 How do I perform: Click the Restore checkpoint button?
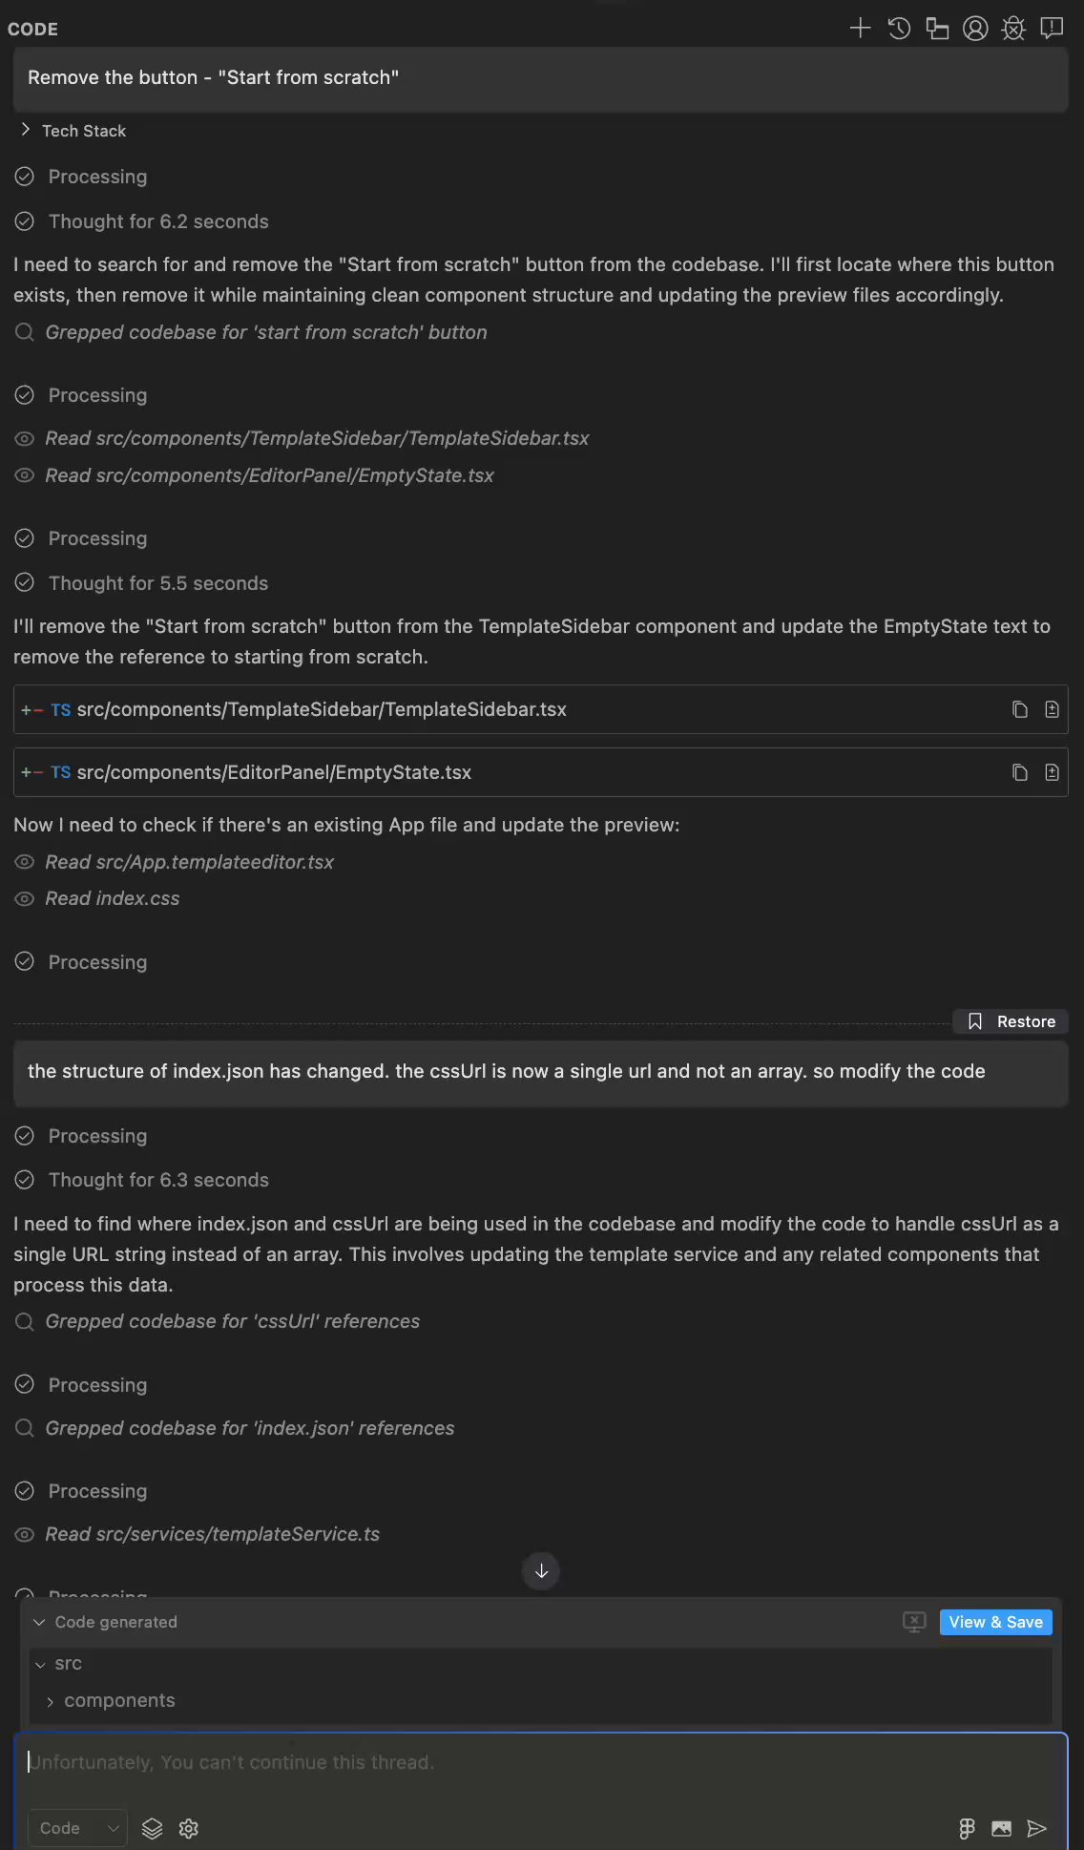[x=1011, y=1021]
